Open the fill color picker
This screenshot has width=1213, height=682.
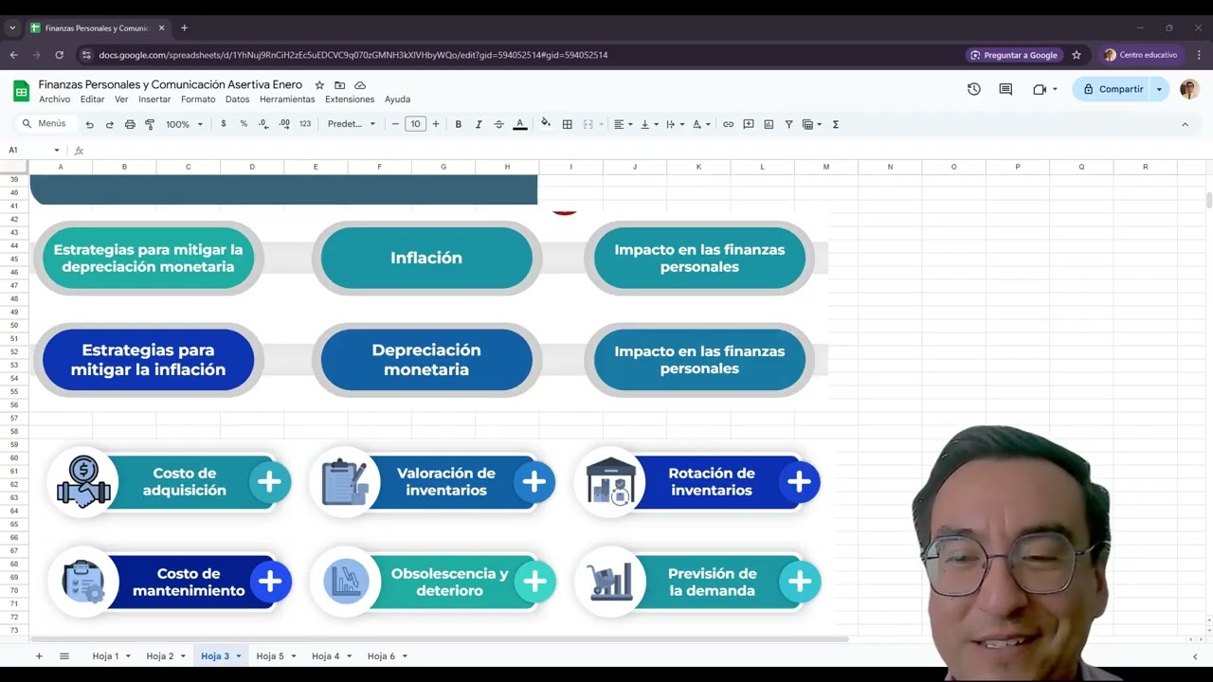click(546, 124)
